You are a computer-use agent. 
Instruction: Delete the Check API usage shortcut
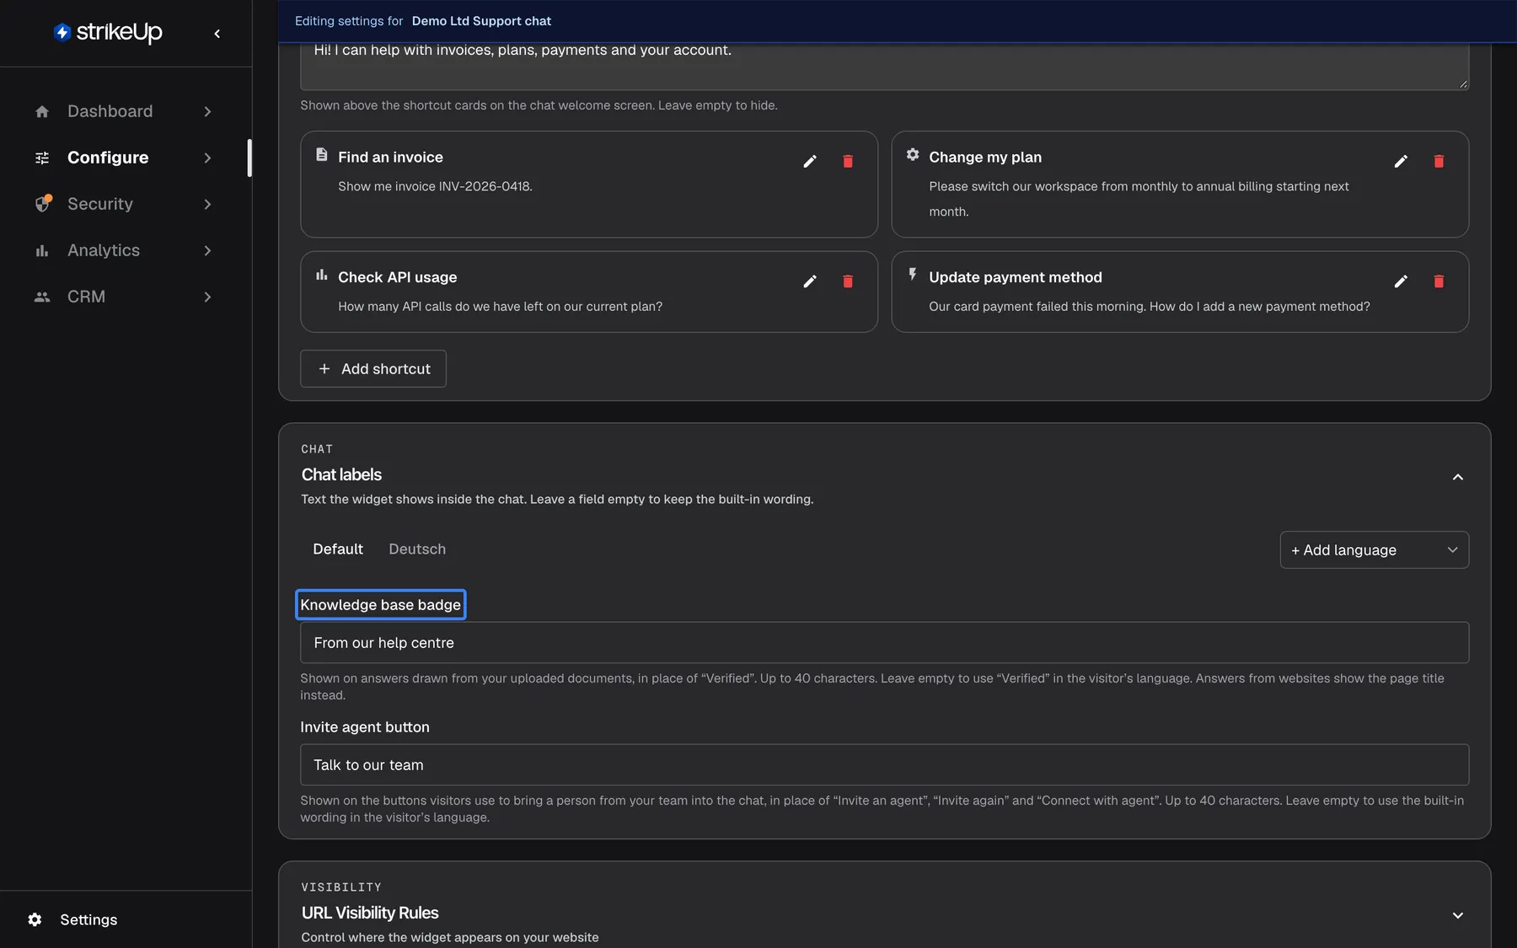848,281
